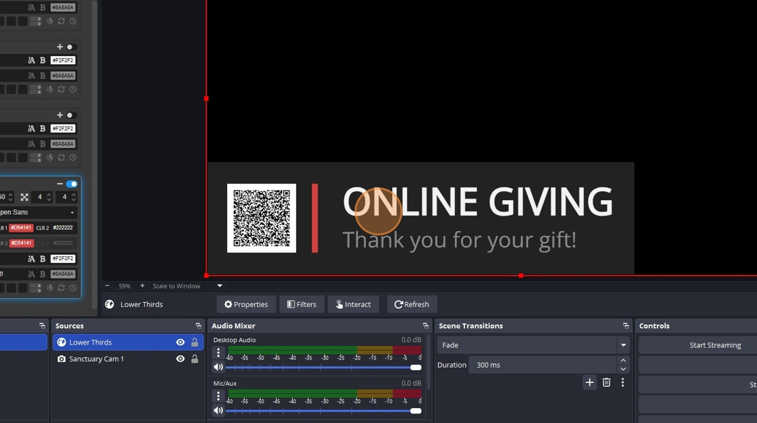Click the QR code in the preview
The width and height of the screenshot is (757, 423).
pyautogui.click(x=262, y=218)
